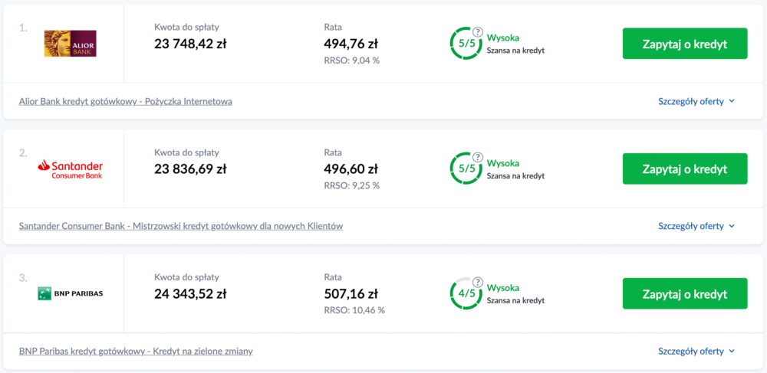Select the amount 23 836,69 zł

190,169
